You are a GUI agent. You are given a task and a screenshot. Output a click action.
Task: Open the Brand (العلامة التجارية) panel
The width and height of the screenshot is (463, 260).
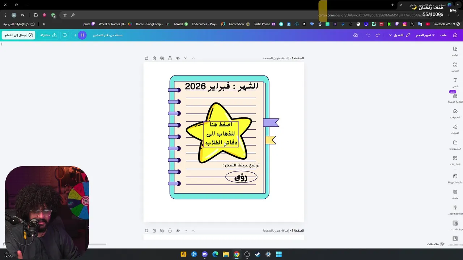pos(455,98)
